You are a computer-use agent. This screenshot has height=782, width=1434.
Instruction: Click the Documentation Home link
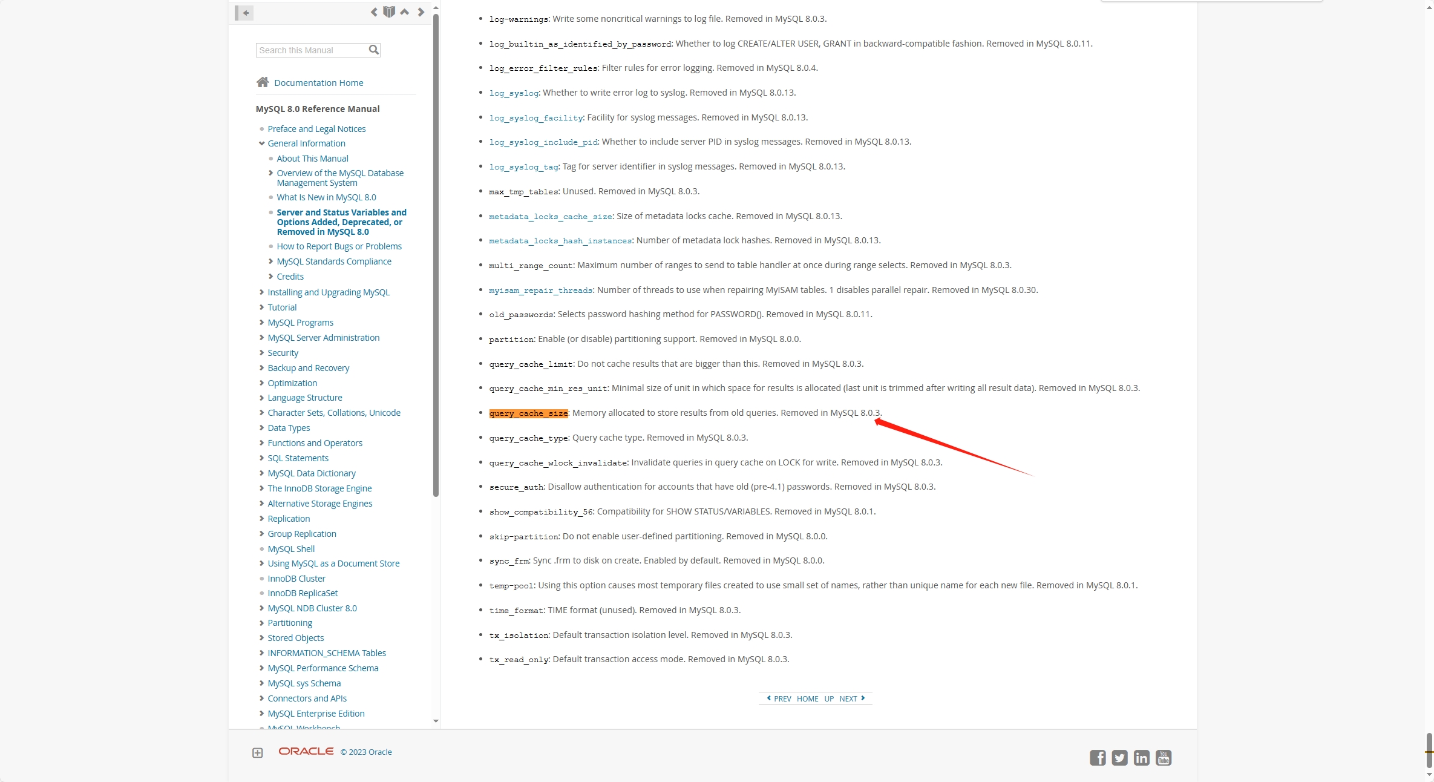319,83
